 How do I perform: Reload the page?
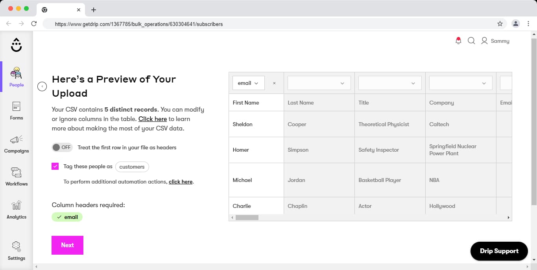point(34,24)
